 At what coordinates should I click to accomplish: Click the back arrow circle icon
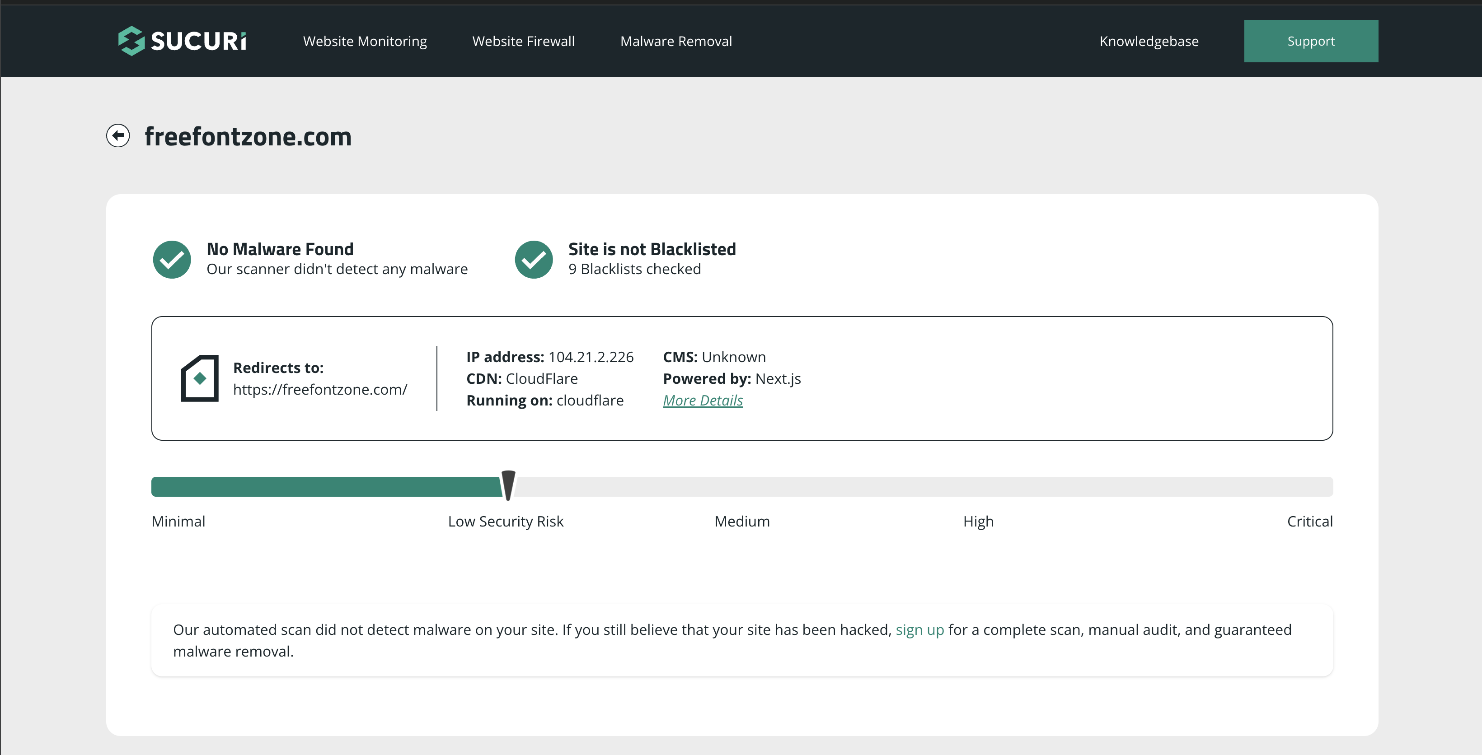click(118, 136)
